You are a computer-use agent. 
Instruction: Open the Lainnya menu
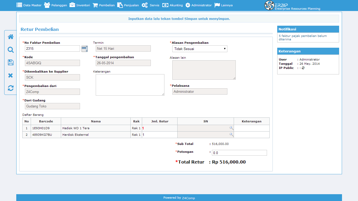[x=223, y=5]
